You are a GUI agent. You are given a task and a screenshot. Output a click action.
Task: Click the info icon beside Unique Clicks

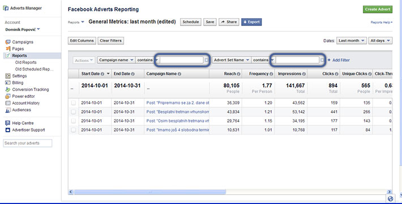[370, 74]
